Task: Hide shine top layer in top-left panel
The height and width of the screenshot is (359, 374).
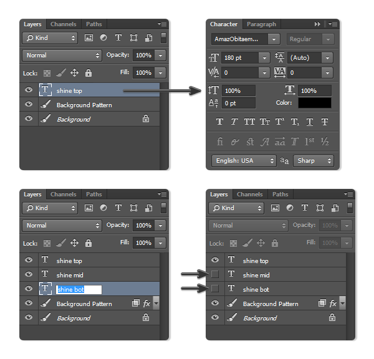Action: (29, 90)
